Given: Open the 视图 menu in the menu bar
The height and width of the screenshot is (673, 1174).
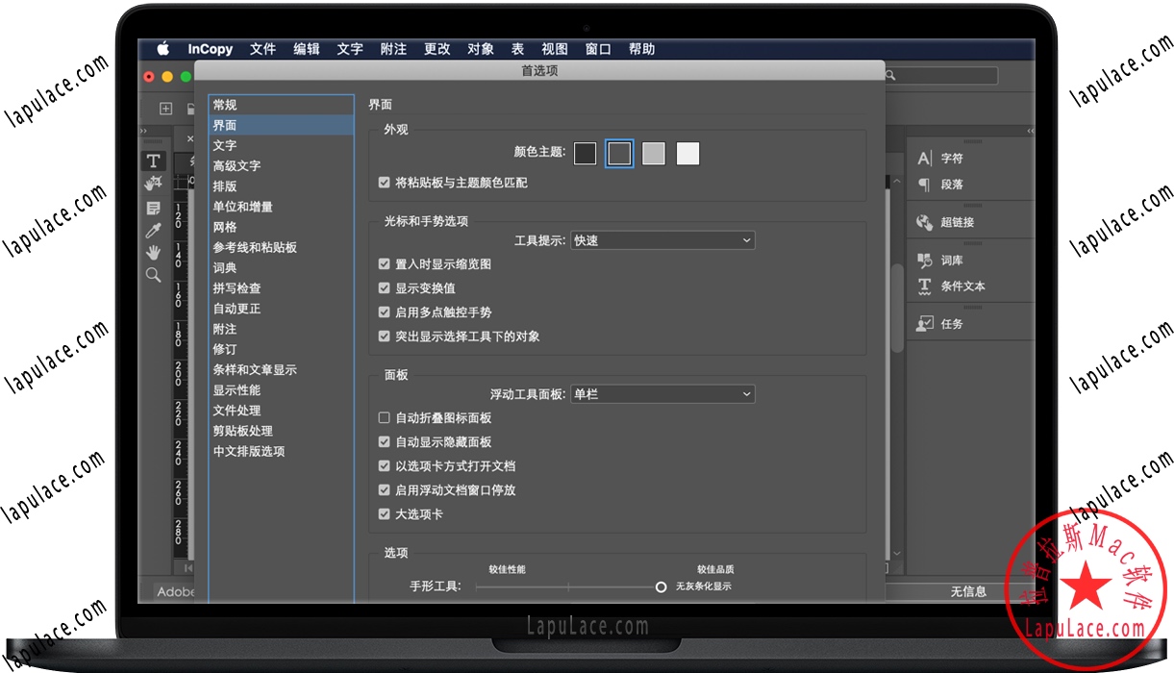Looking at the screenshot, I should (554, 49).
